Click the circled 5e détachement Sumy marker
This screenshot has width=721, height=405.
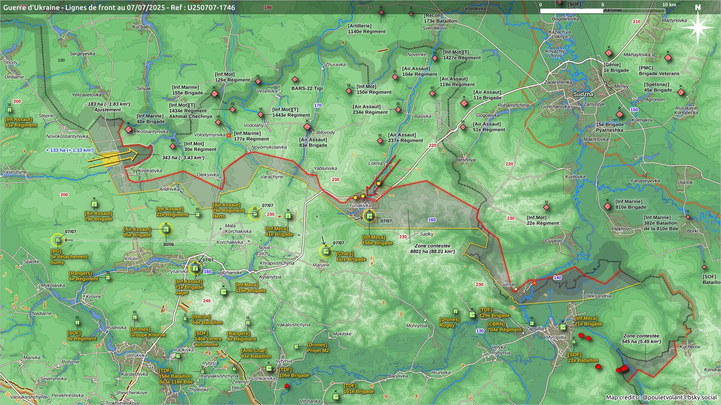pos(58,240)
